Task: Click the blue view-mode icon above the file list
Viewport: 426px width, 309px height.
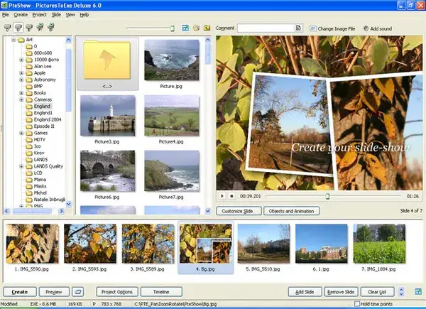Action: tap(185, 28)
